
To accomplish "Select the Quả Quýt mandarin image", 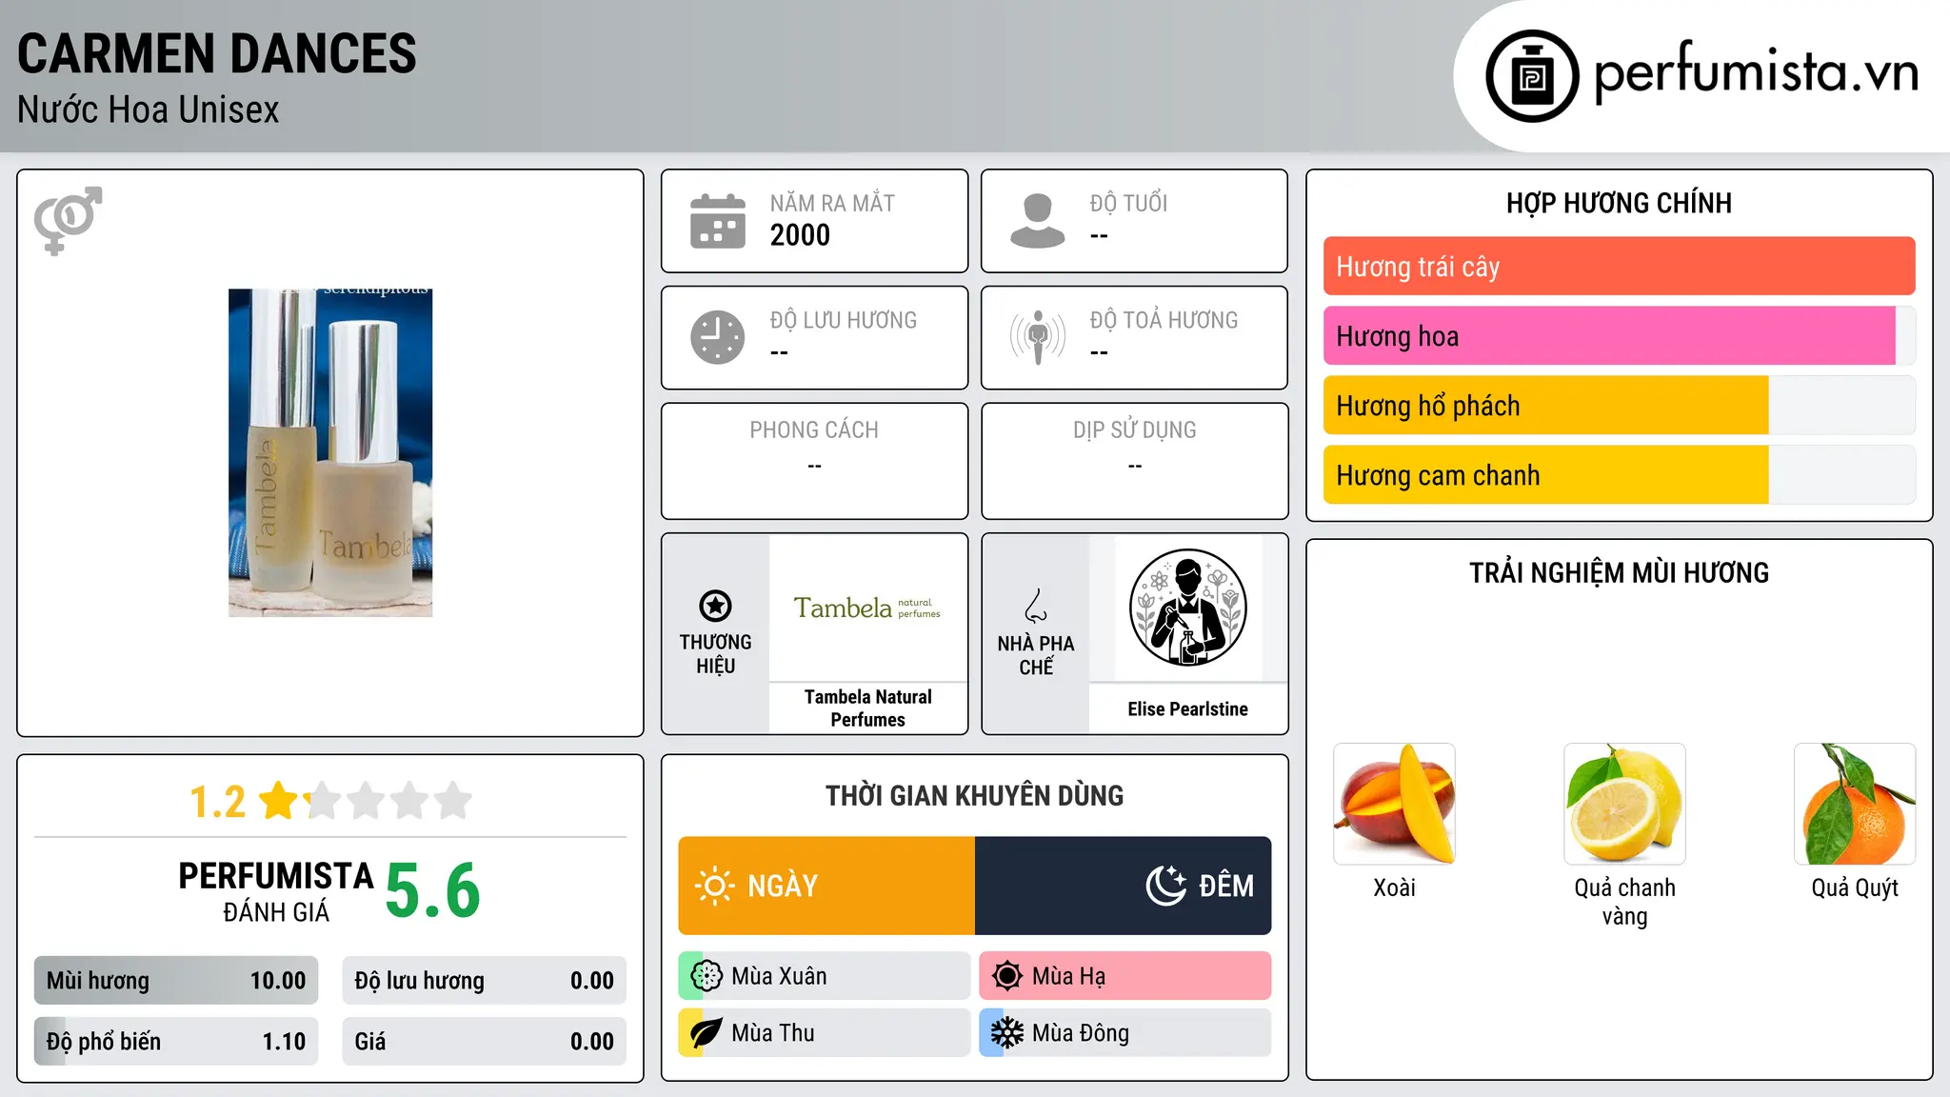I will pos(1855,804).
